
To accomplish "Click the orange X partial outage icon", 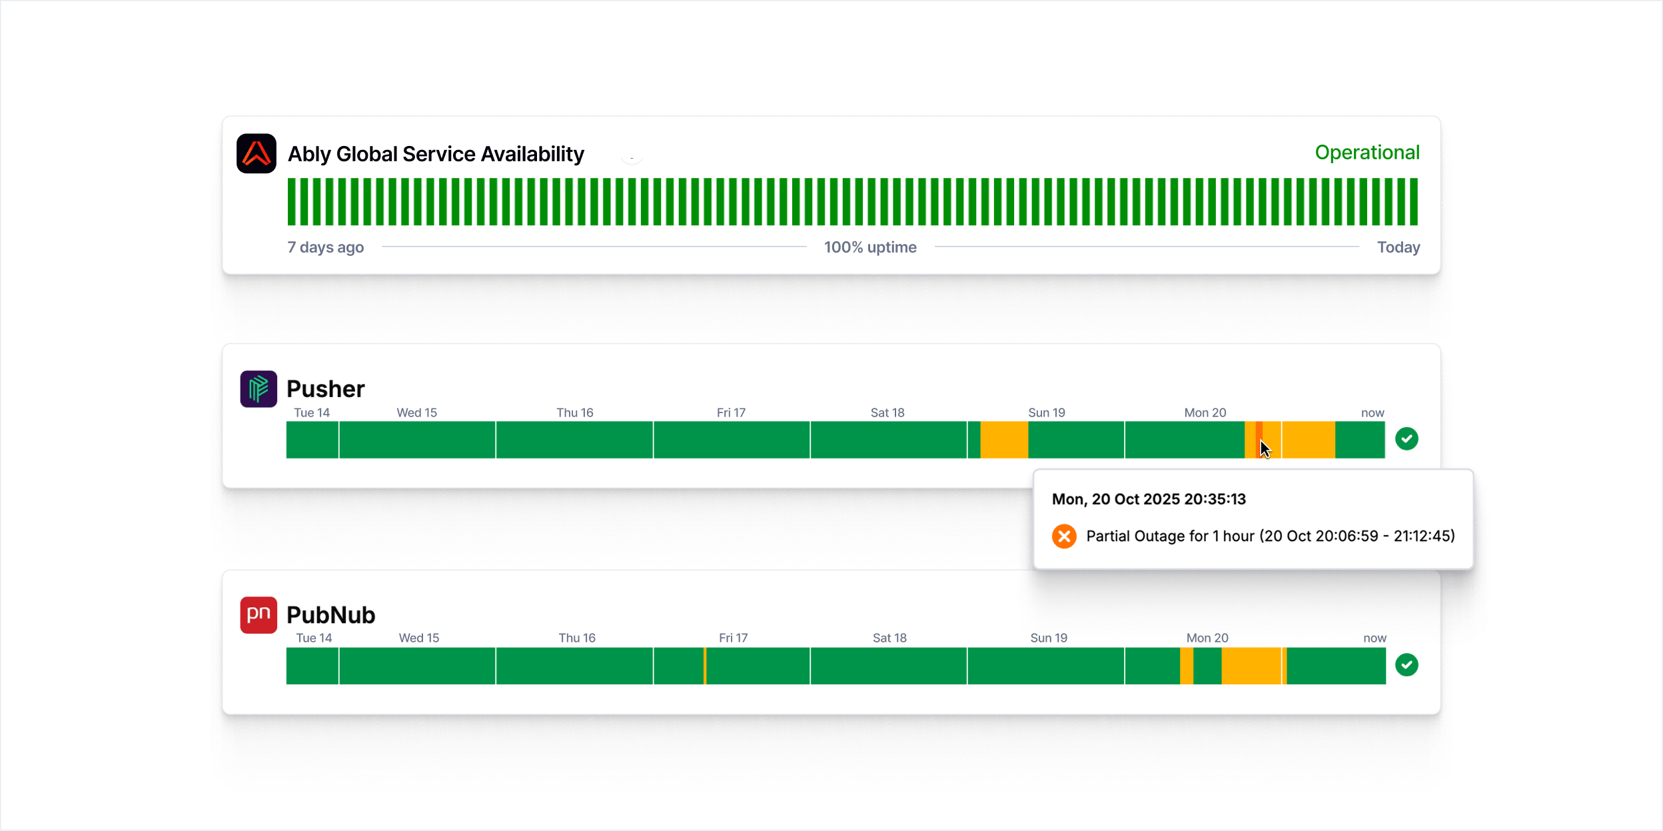I will click(1064, 536).
